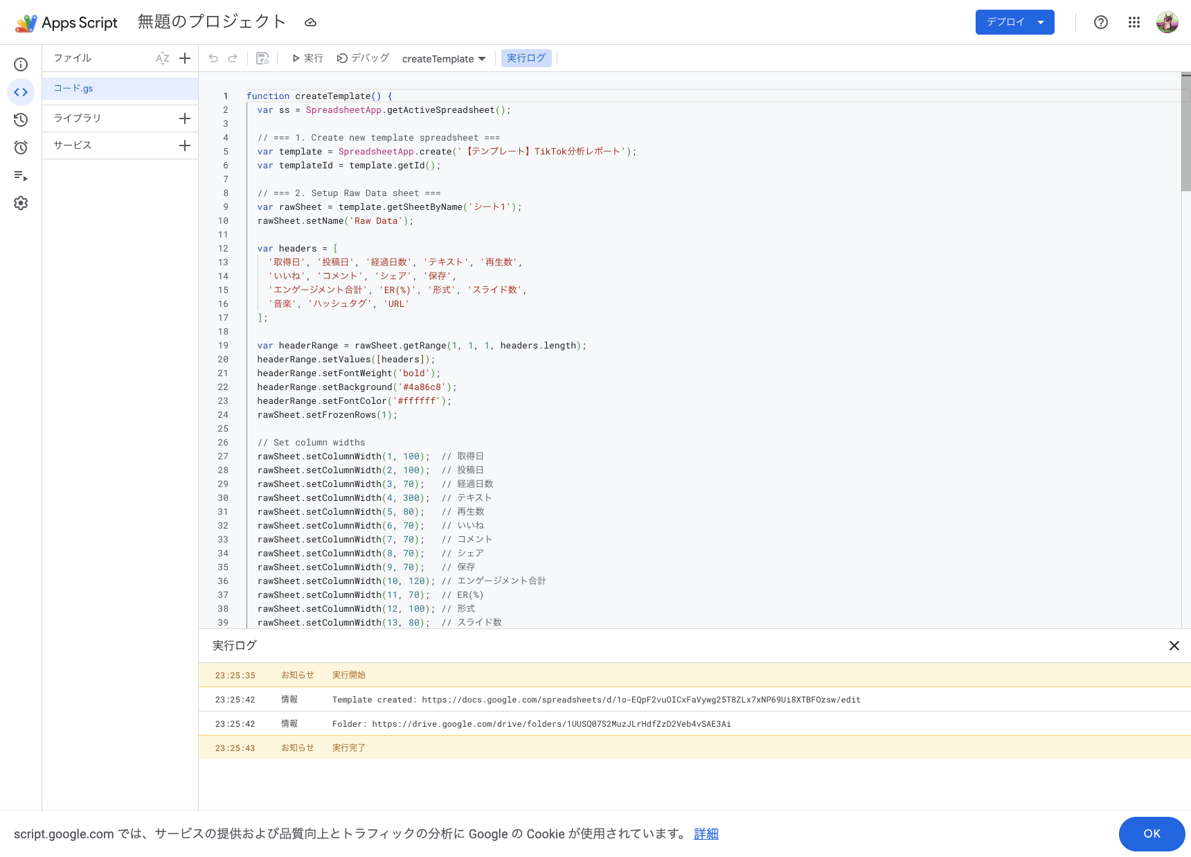Open the createTemplate function dropdown

pyautogui.click(x=444, y=59)
